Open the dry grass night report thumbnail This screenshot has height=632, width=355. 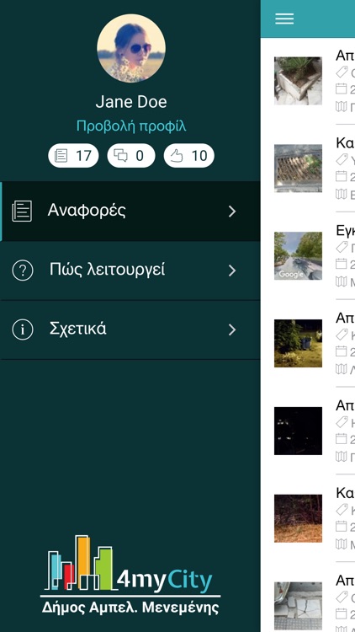(298, 518)
